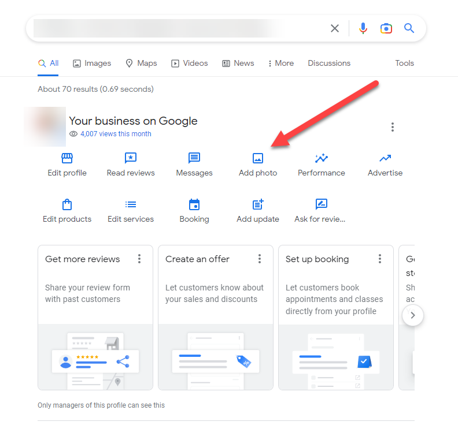Show next suggestion cards with chevron arrow
458x440 pixels.
point(413,315)
